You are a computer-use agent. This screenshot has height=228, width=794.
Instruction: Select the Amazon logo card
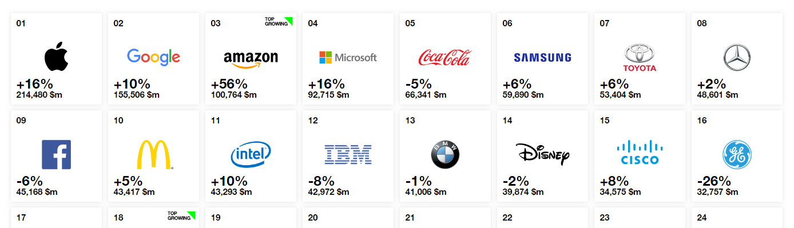click(251, 59)
